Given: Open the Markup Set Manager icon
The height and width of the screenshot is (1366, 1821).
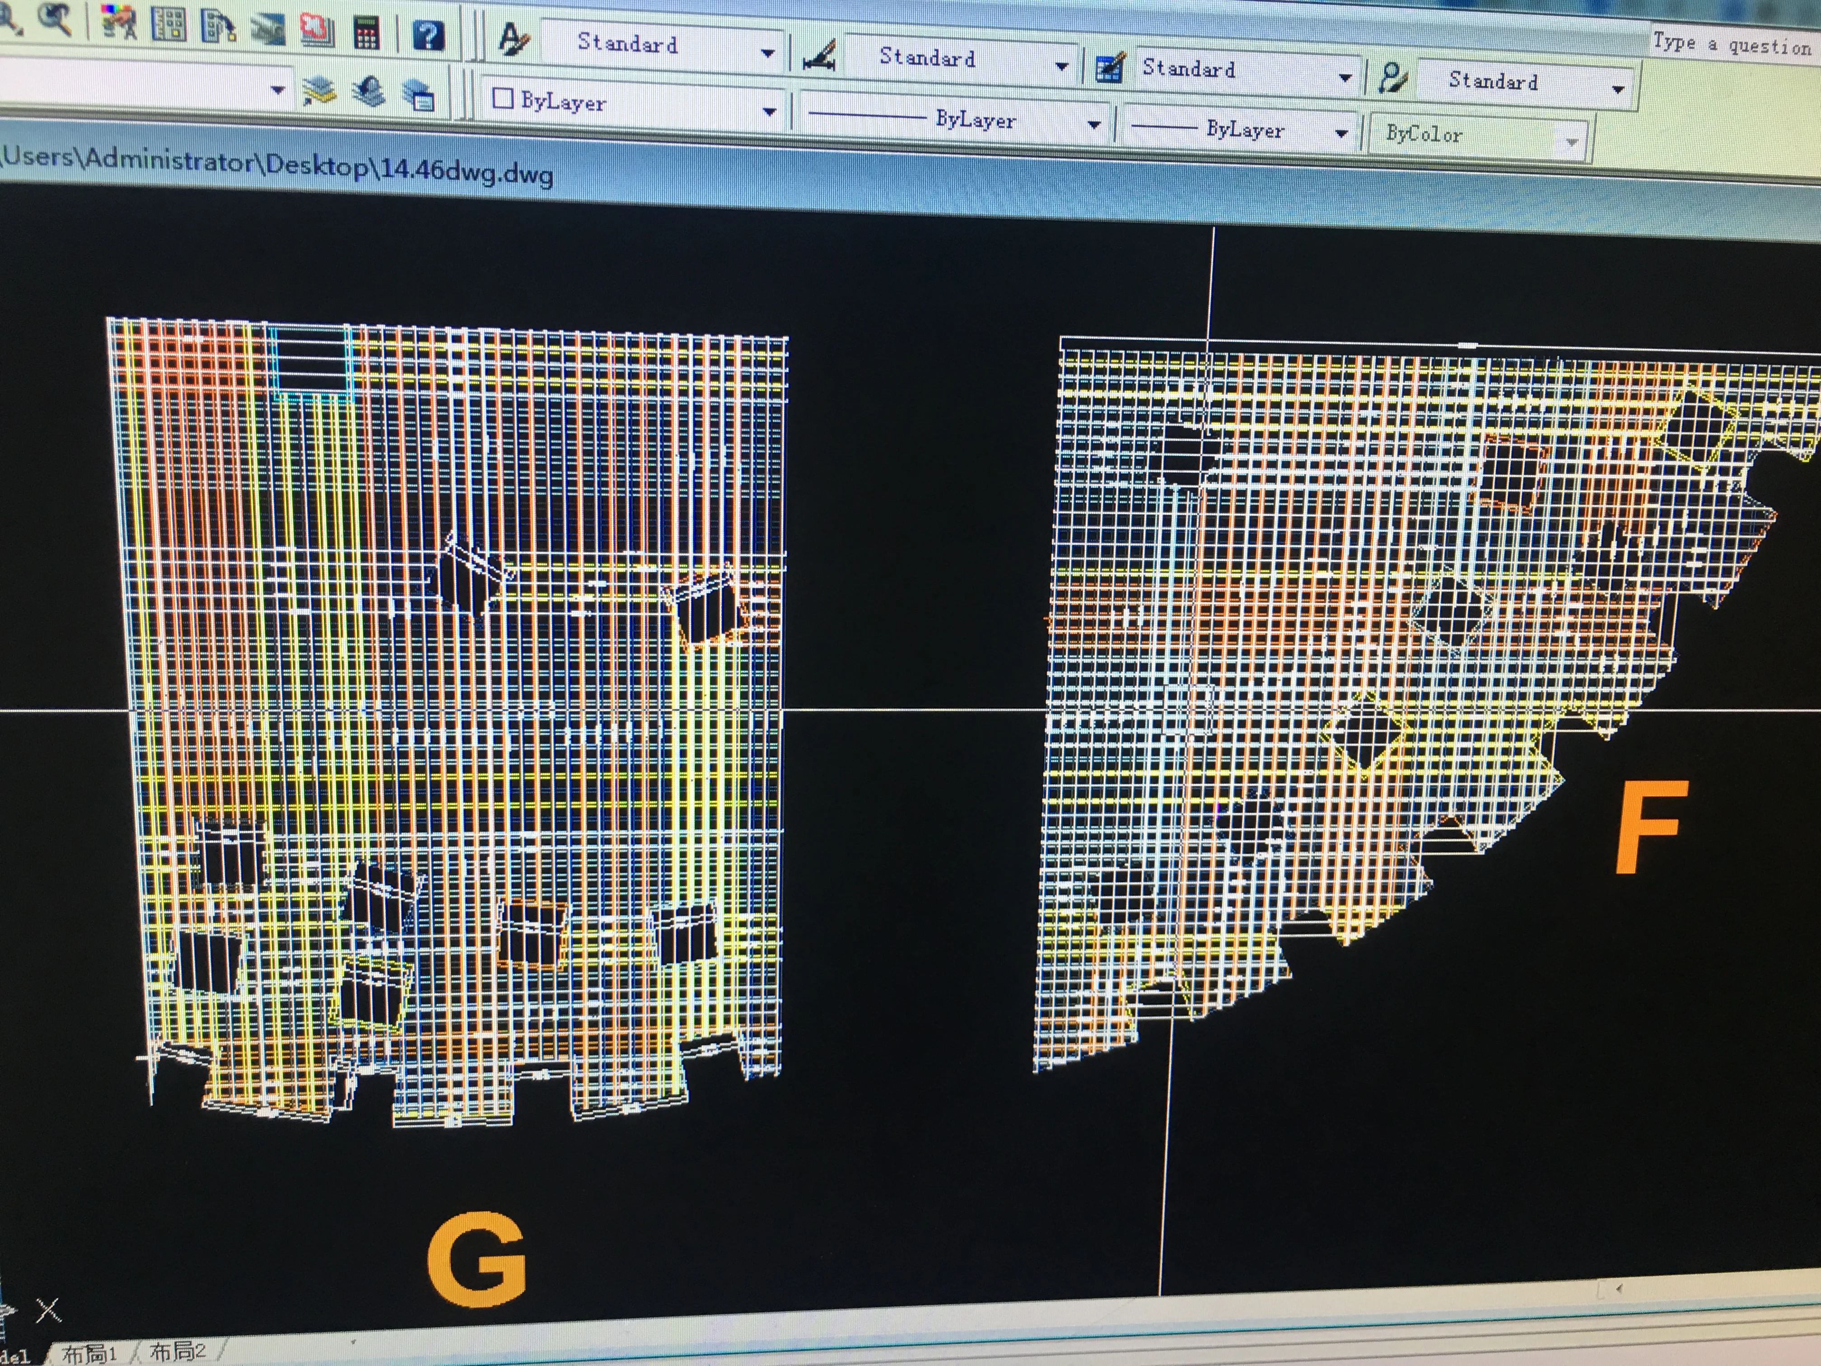Looking at the screenshot, I should pyautogui.click(x=317, y=31).
